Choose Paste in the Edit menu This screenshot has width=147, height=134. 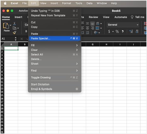pos(55,34)
